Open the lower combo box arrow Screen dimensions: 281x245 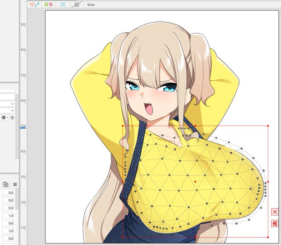click(12, 111)
